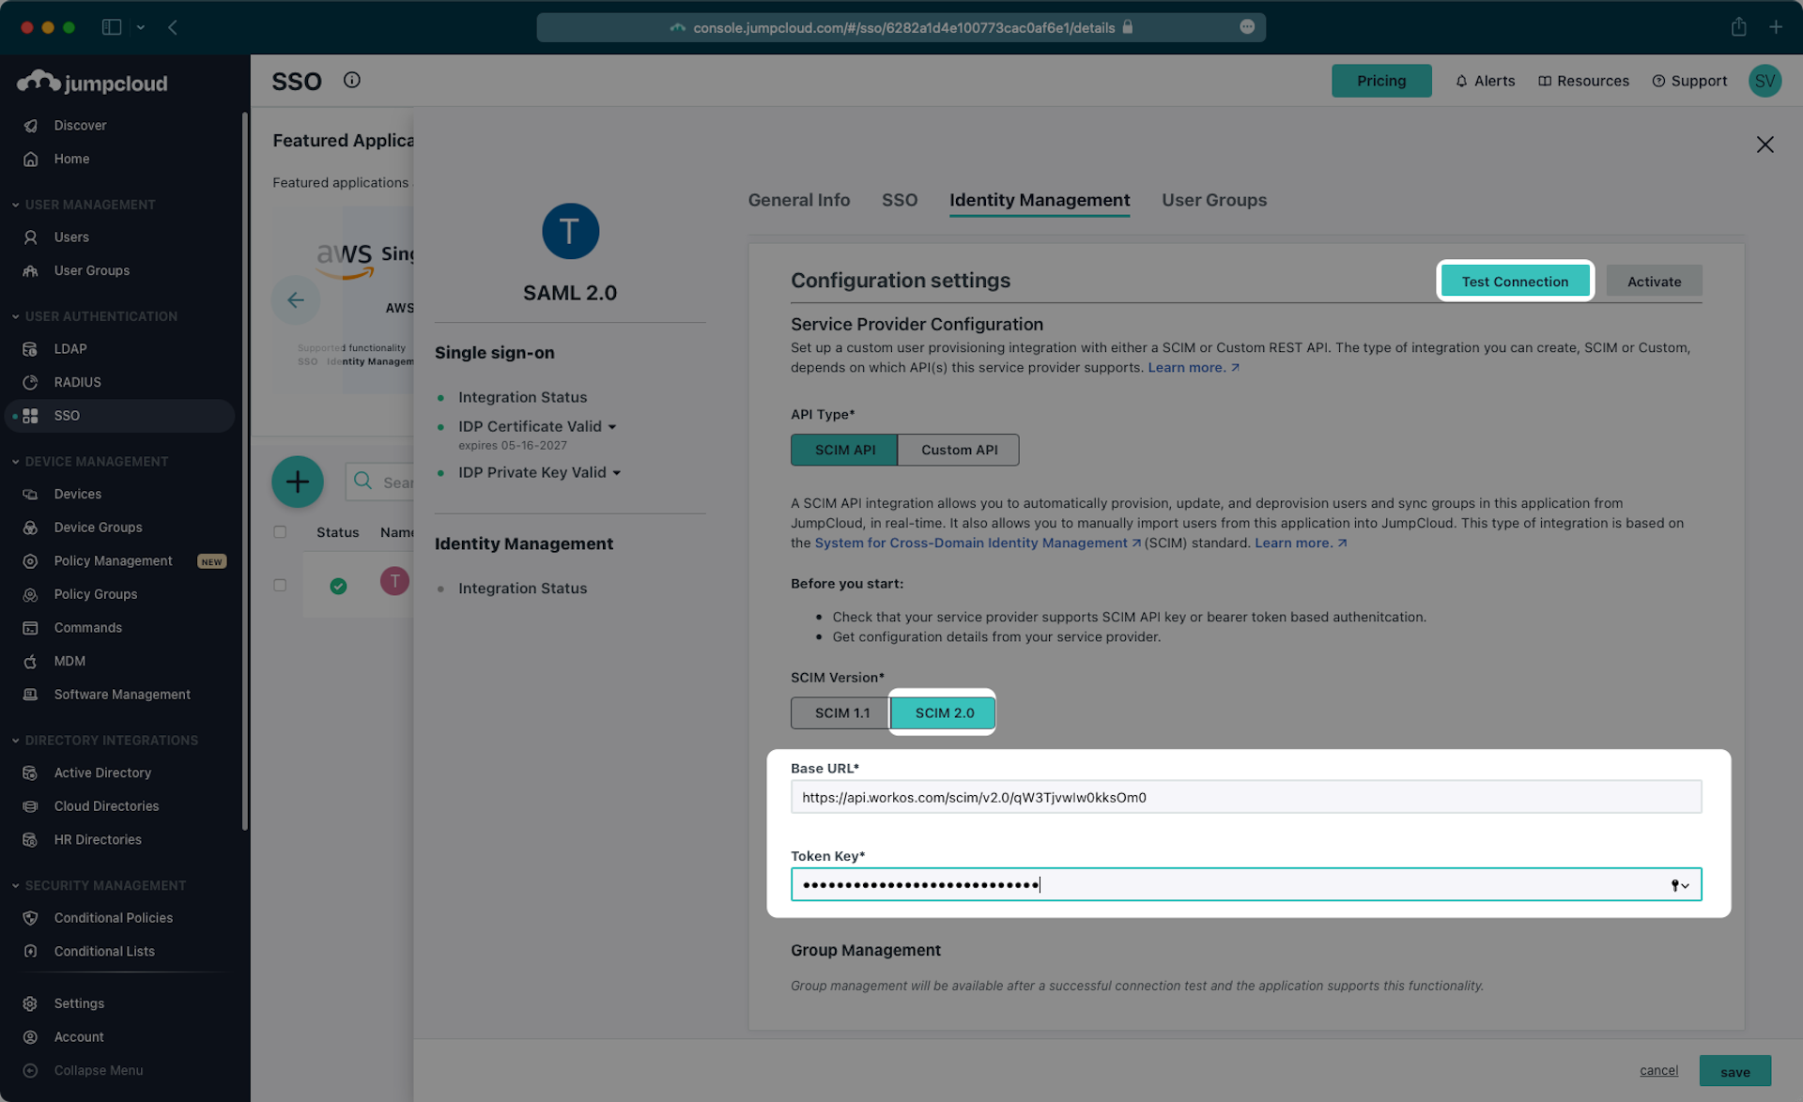Click the Devices sidebar icon
Screen dimensions: 1803x1102
click(x=30, y=494)
